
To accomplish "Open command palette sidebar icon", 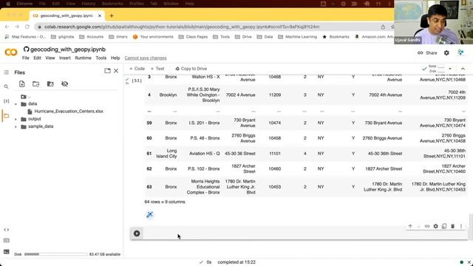I will click(x=7, y=240).
